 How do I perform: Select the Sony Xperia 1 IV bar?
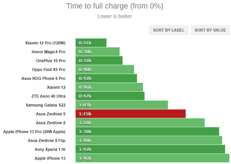point(150,149)
